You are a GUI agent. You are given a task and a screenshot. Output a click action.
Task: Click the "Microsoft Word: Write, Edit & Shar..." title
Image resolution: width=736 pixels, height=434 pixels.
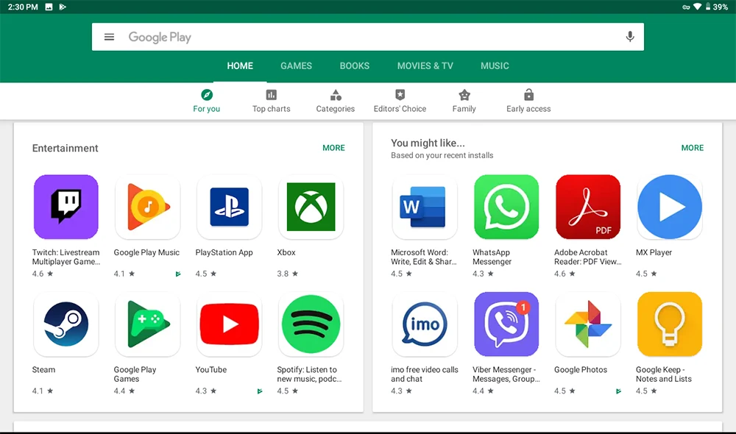424,257
